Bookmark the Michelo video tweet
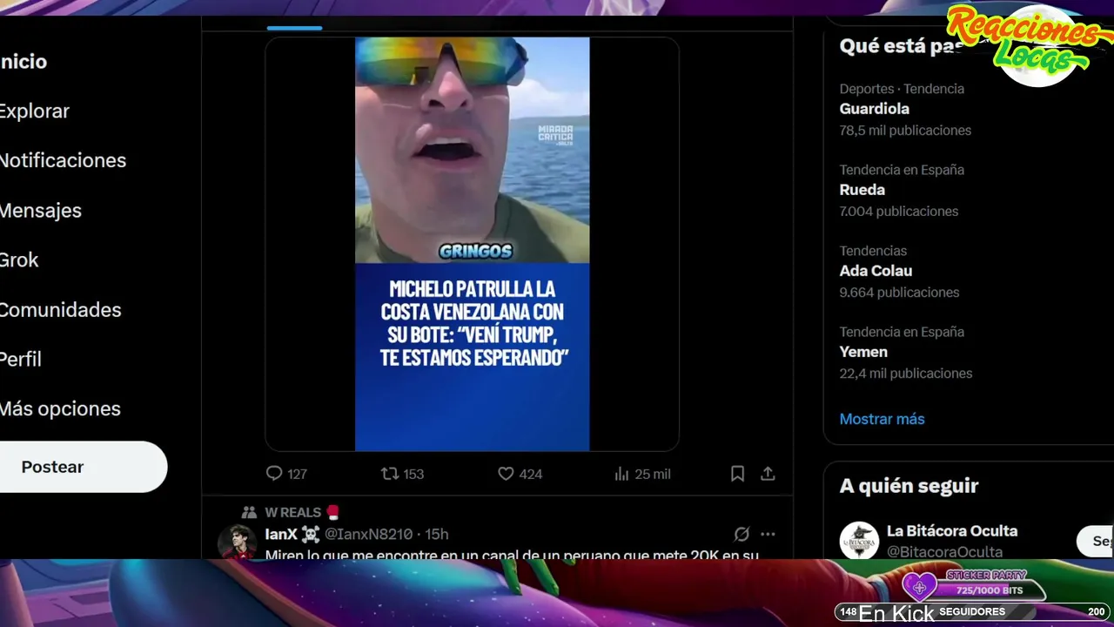The height and width of the screenshot is (627, 1114). pos(737,474)
